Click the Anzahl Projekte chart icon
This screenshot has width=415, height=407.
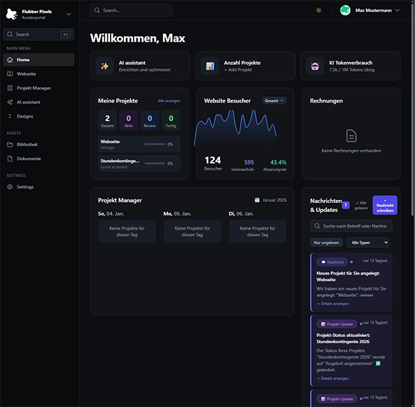210,66
